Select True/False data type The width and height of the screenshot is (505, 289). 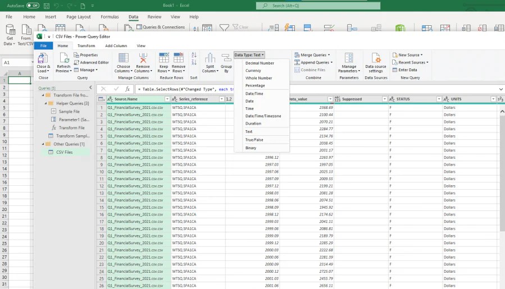[254, 140]
